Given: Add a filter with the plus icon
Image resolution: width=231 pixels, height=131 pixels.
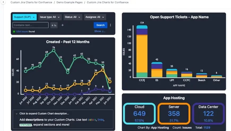Looking at the screenshot, I should click(62, 25).
